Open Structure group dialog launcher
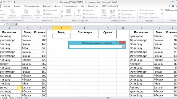 162,21
